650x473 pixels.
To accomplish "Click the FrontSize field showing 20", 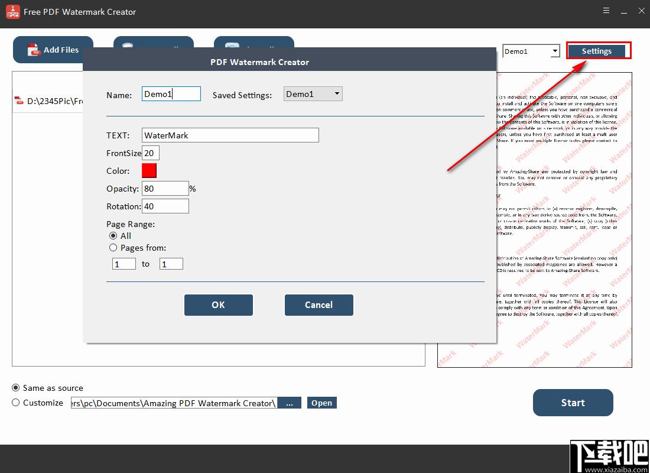I will [x=151, y=153].
